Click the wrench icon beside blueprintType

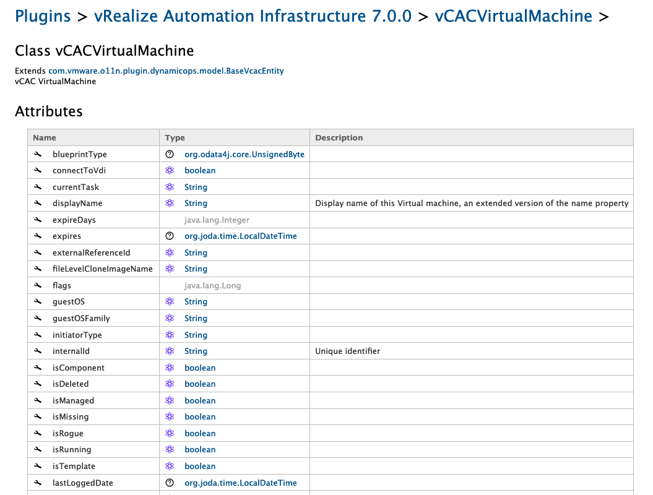pyautogui.click(x=38, y=155)
